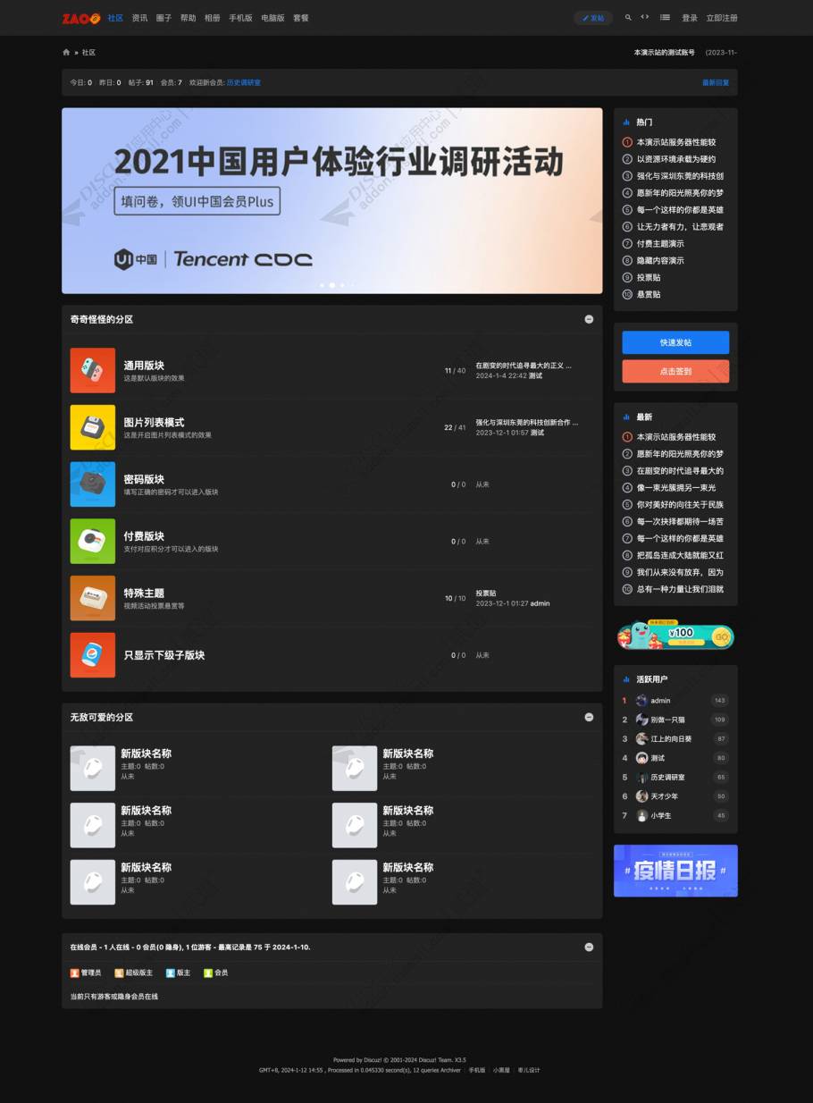Viewport: 813px width, 1103px height.
Task: Select 电脑版 in top navigation
Action: (x=272, y=18)
